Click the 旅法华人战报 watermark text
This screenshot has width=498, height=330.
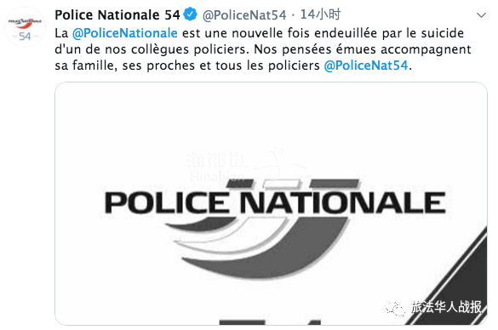(x=446, y=307)
